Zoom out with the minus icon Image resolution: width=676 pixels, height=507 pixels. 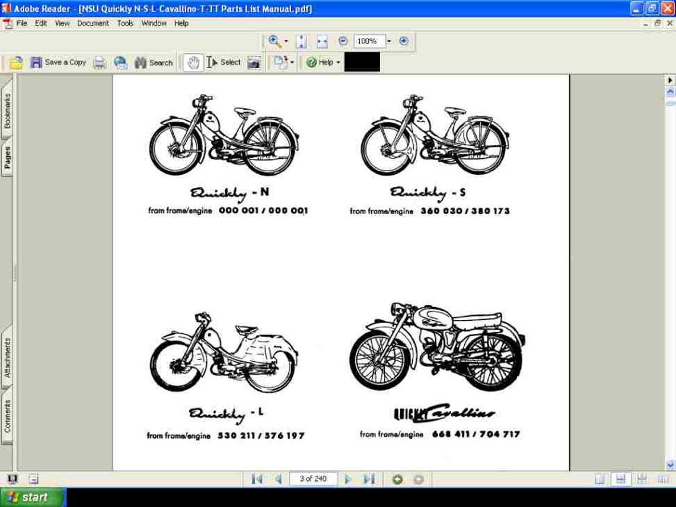pyautogui.click(x=343, y=41)
